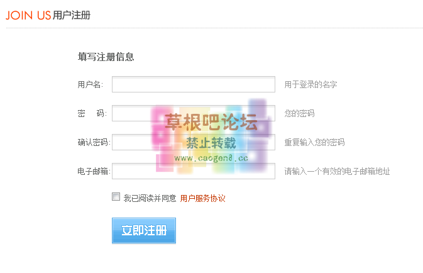Click the 用户注册 title text
This screenshot has height=273, width=423.
[x=72, y=15]
